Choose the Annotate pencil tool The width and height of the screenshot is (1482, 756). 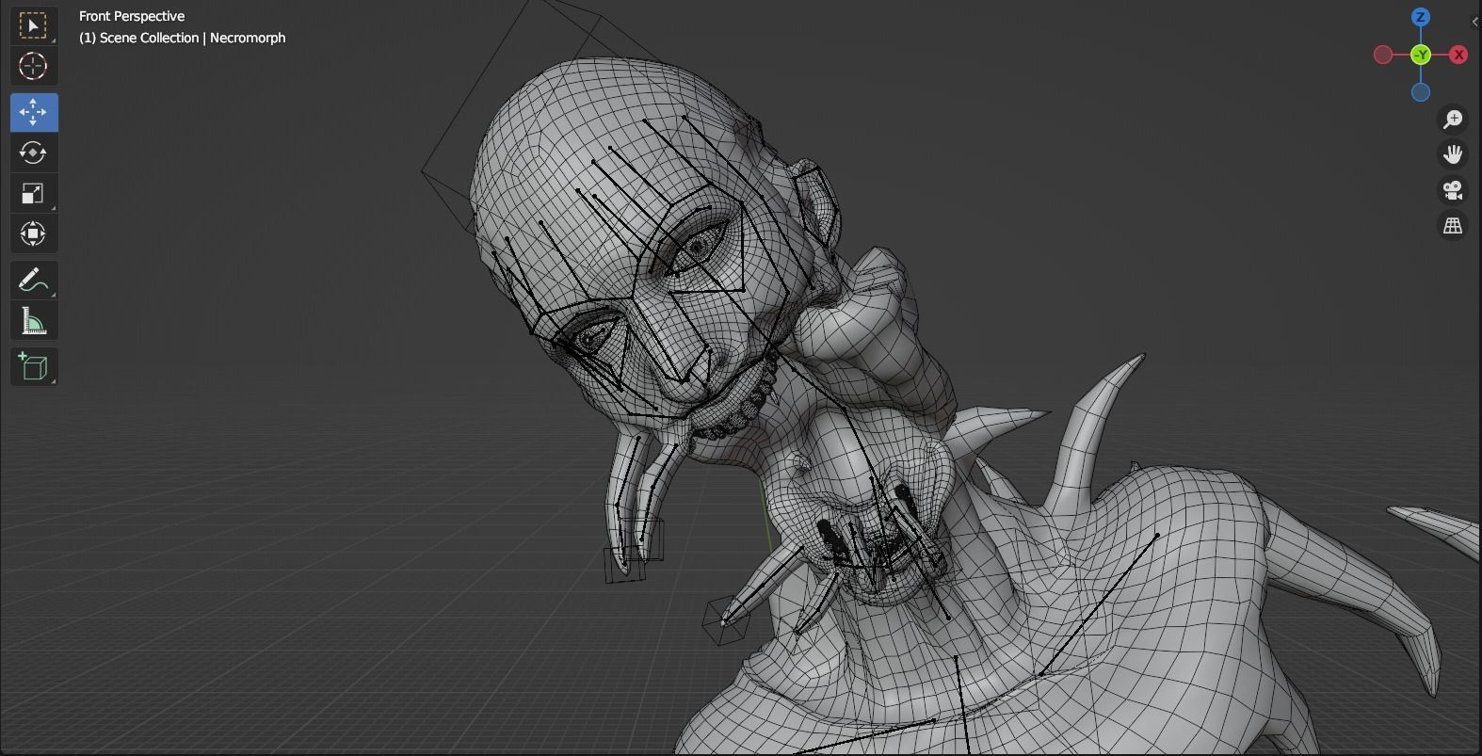33,280
